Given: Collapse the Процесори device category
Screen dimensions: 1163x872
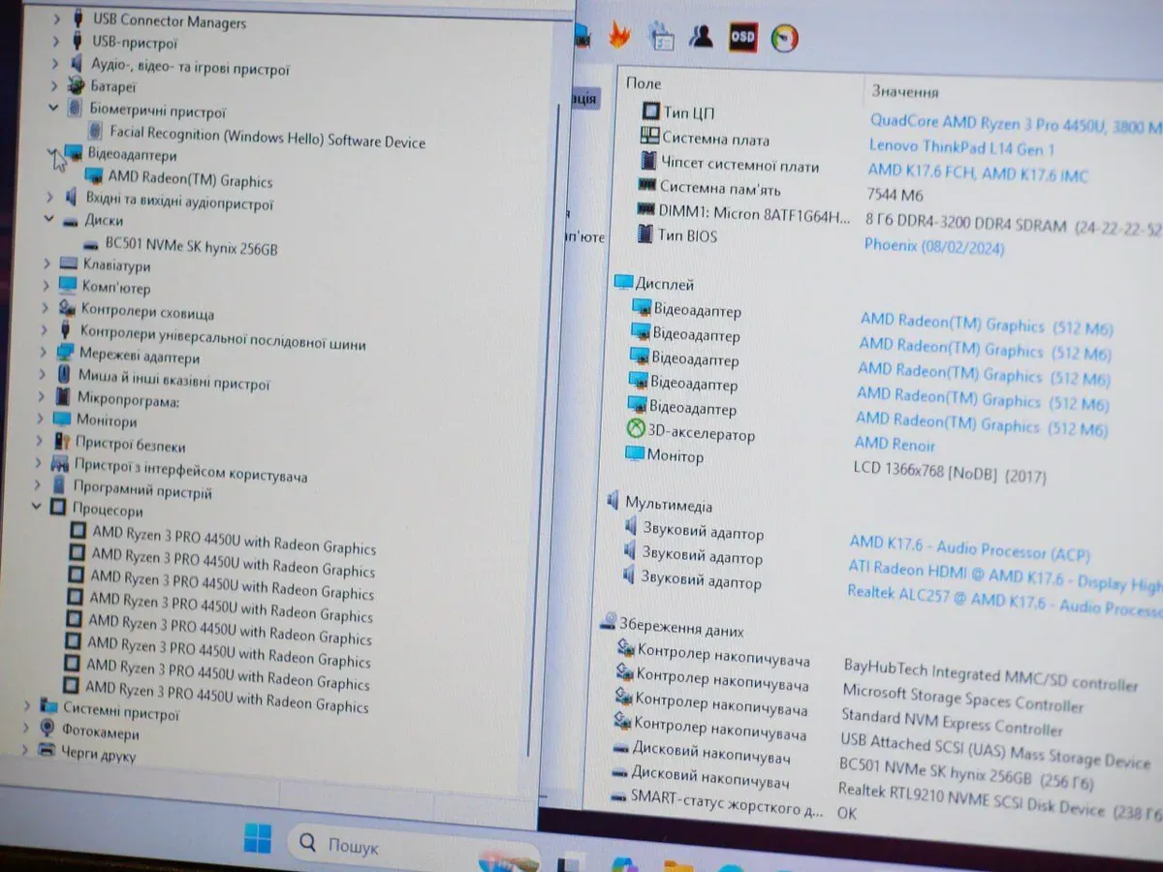Looking at the screenshot, I should tap(36, 507).
